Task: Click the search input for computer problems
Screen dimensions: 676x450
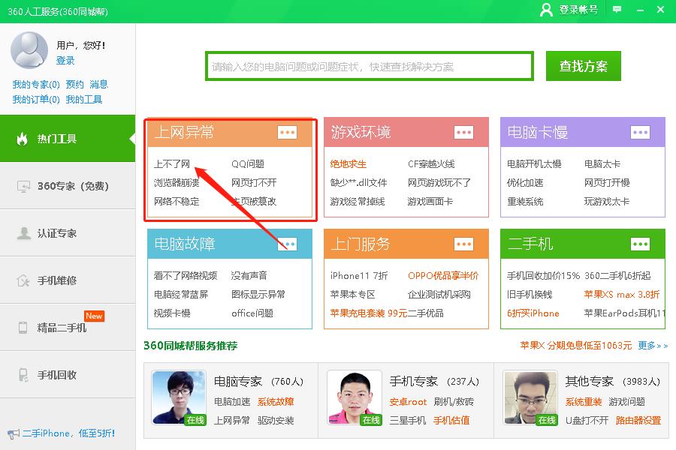Action: (x=369, y=66)
